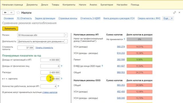Open Документы menu
Screen dimensions: 183x103
click(32, 5)
